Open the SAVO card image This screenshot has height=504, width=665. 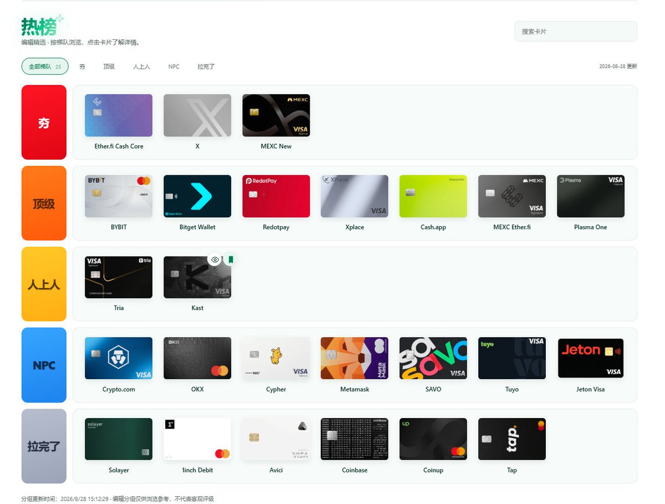(433, 358)
